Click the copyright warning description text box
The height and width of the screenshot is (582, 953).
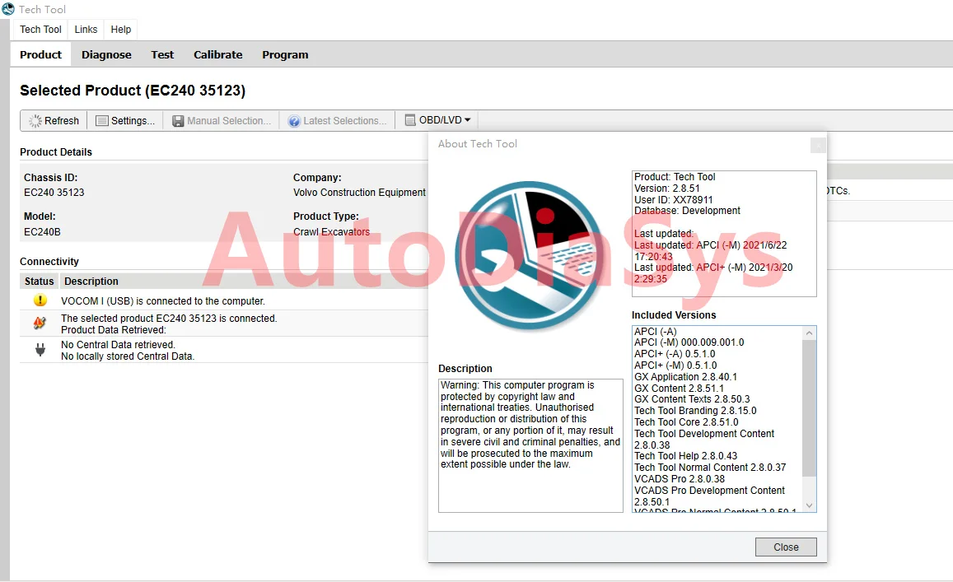[530, 446]
